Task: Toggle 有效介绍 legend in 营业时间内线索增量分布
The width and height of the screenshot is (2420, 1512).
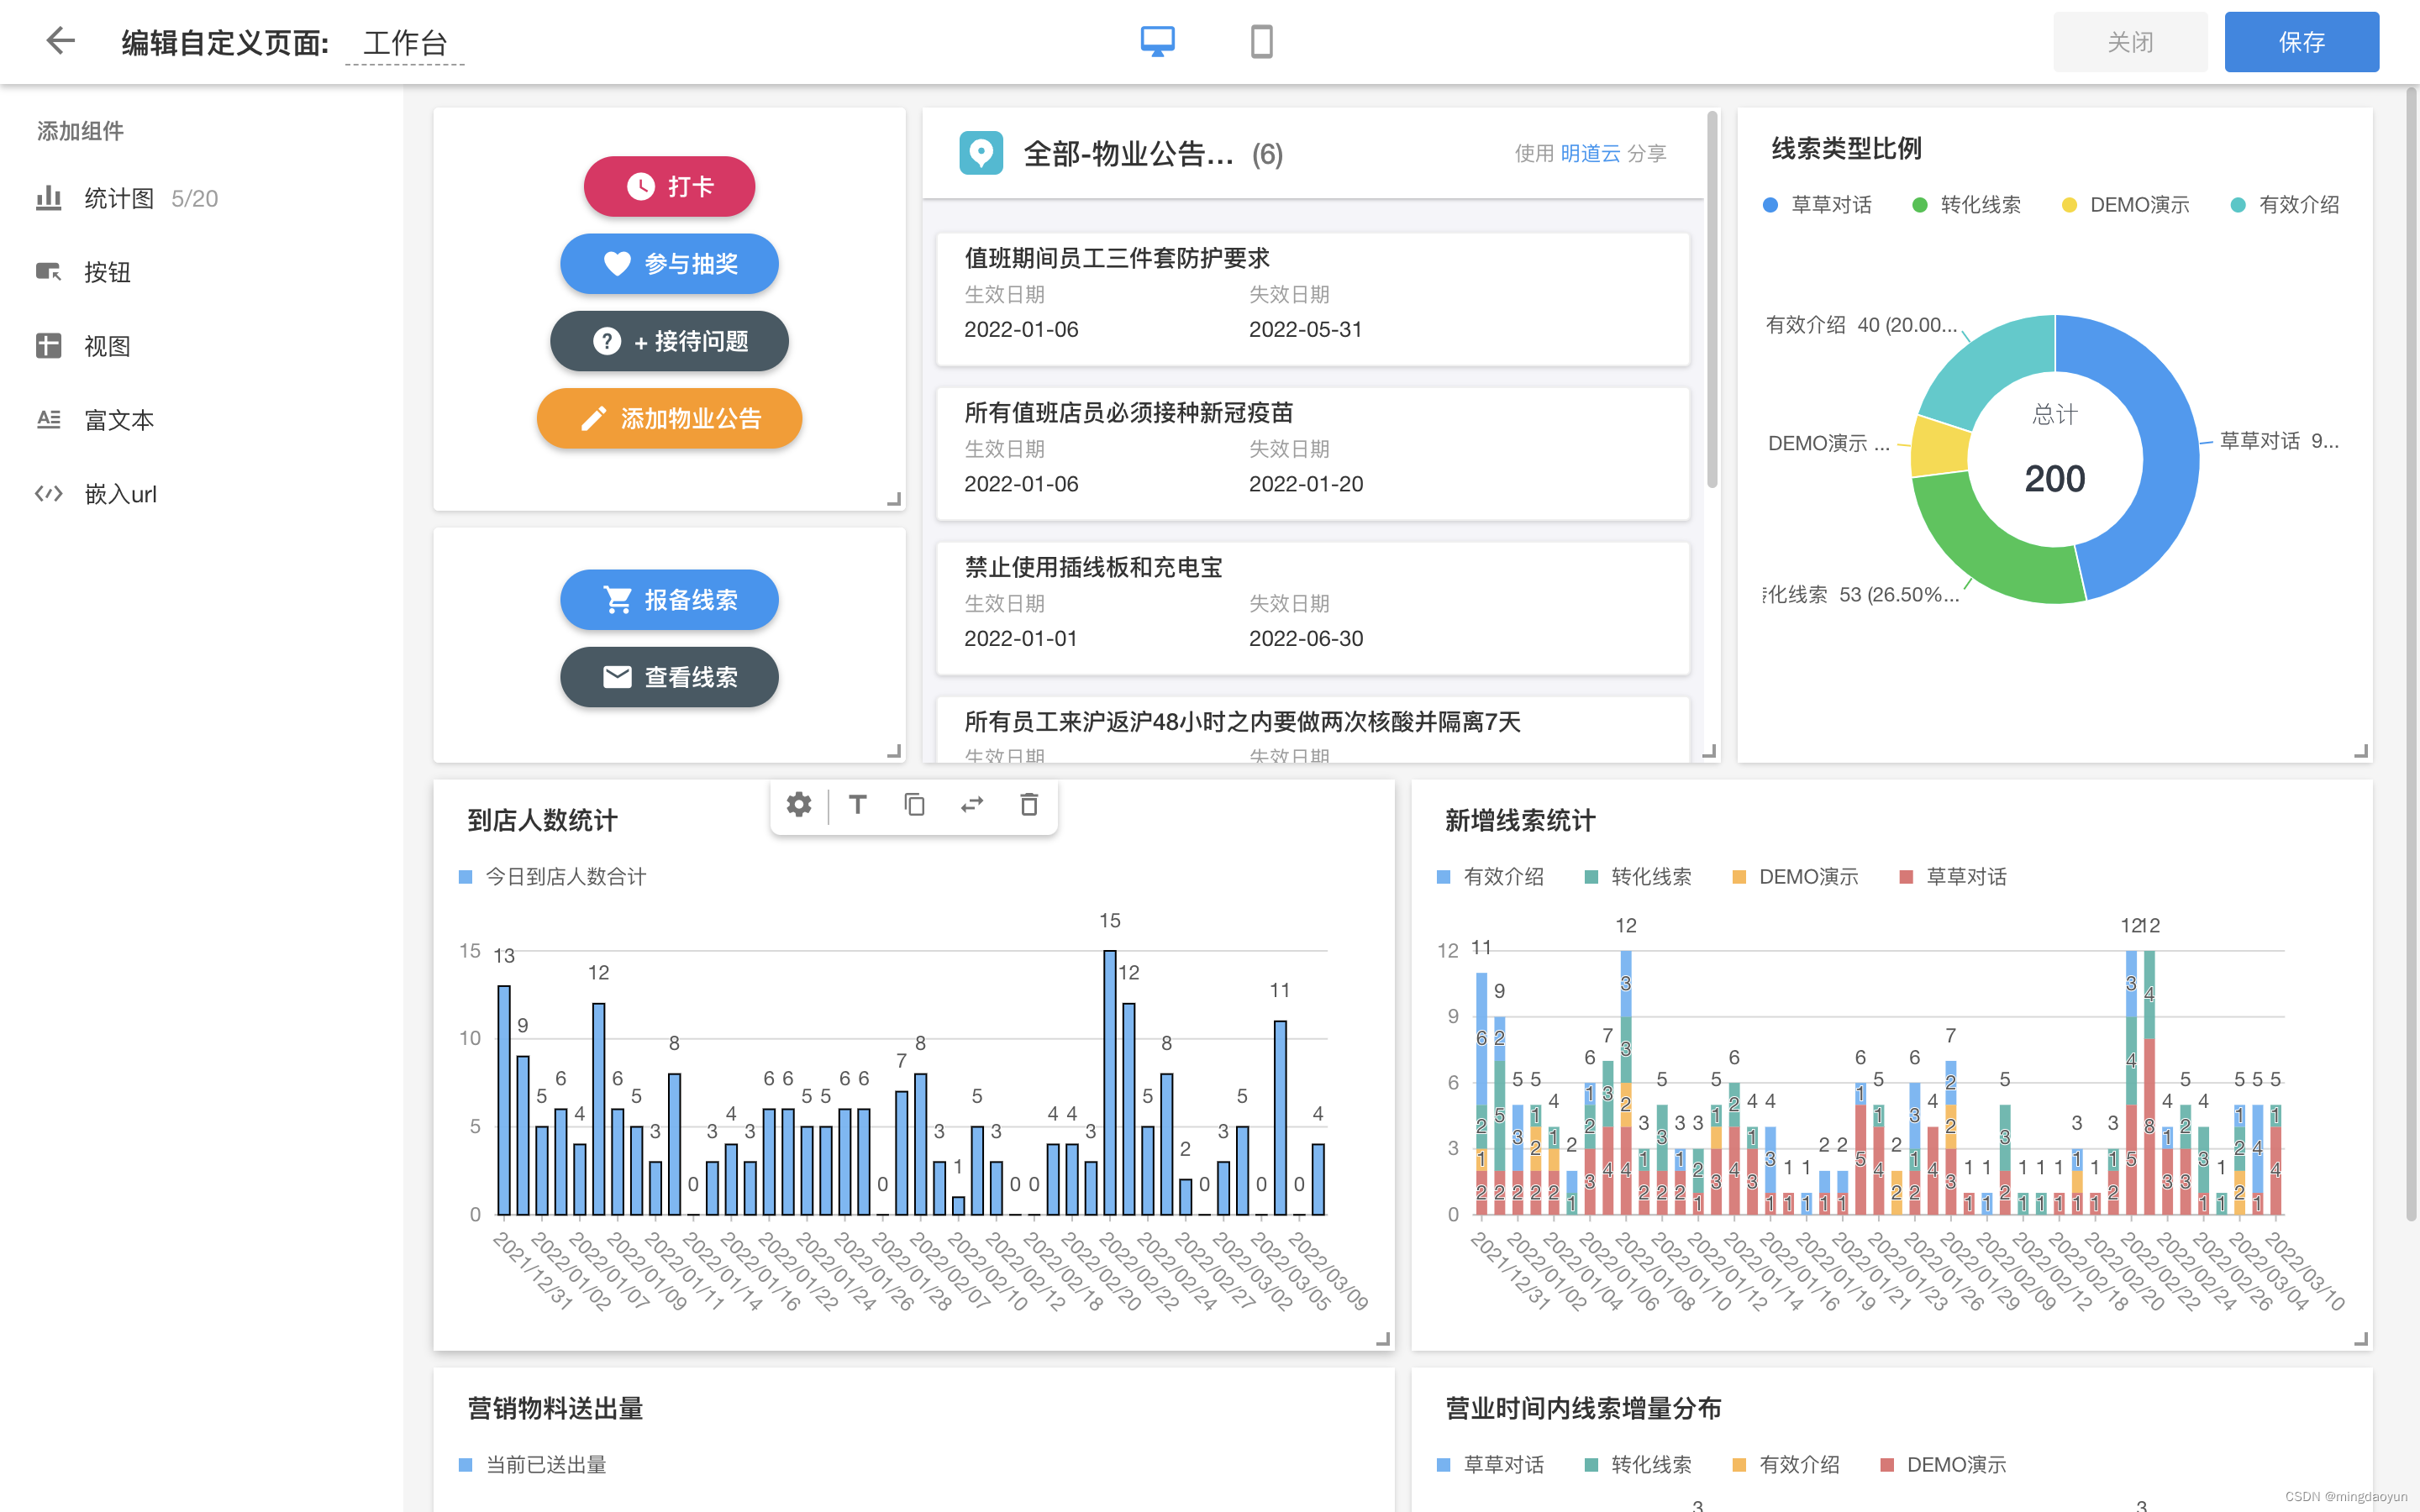Action: (x=1786, y=1465)
